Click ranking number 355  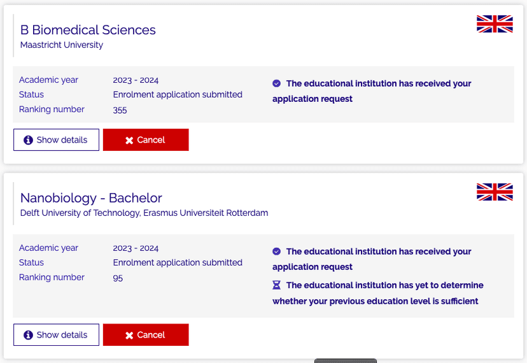(120, 110)
